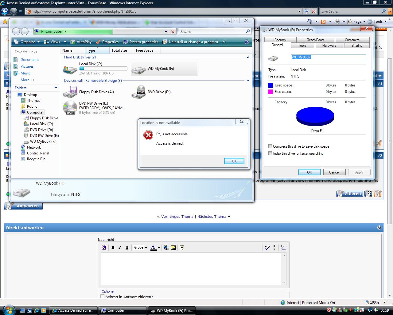Viewport: 393px width, 315px height.
Task: Click the IE Home toolbar icon
Action: pyautogui.click(x=310, y=22)
